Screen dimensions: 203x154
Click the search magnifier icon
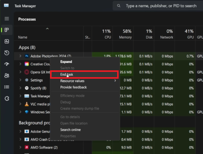click(119, 6)
